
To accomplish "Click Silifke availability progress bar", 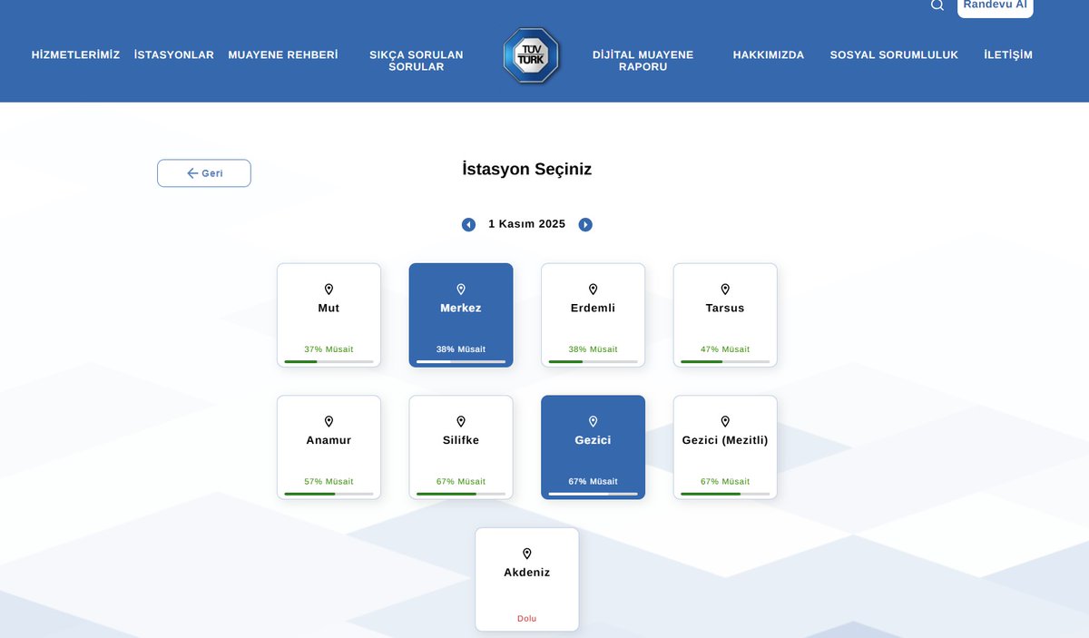I will point(461,494).
